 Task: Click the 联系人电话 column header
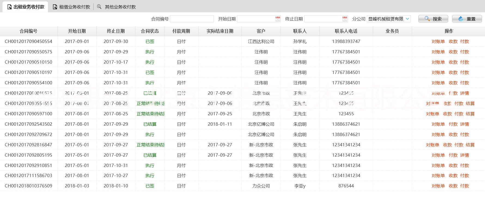(x=346, y=31)
